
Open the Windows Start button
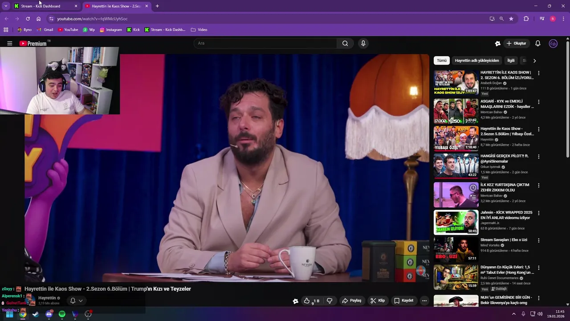pos(9,314)
